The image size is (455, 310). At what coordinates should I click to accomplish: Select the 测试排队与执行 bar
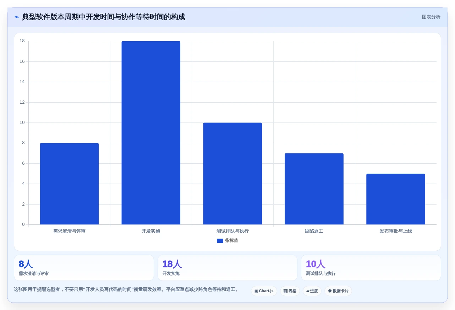232,174
